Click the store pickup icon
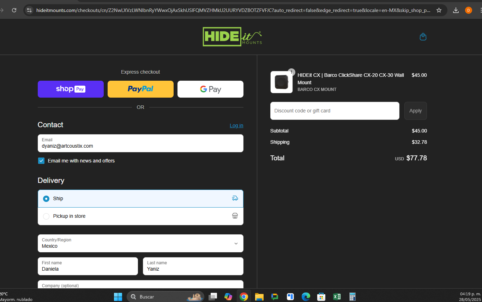The width and height of the screenshot is (482, 302). 235,216
